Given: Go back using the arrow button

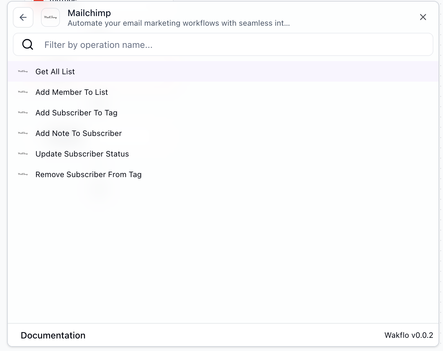Looking at the screenshot, I should pyautogui.click(x=23, y=17).
